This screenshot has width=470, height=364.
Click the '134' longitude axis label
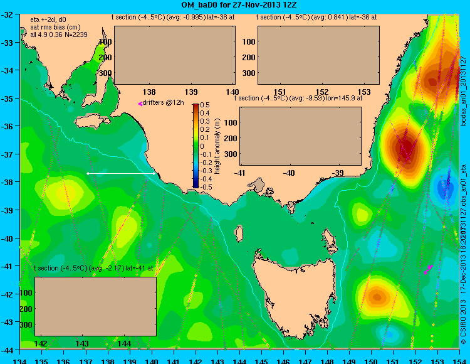coord(20,361)
